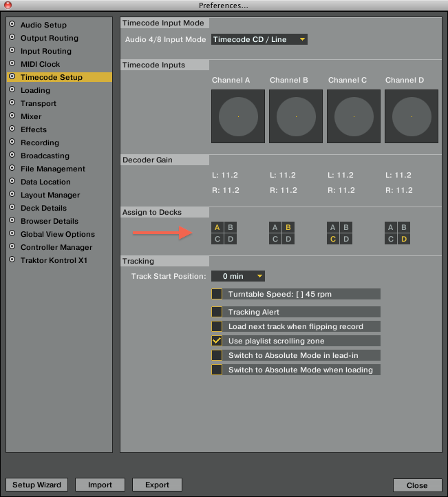
Task: Assign Channel B input to deck A
Action: click(275, 227)
